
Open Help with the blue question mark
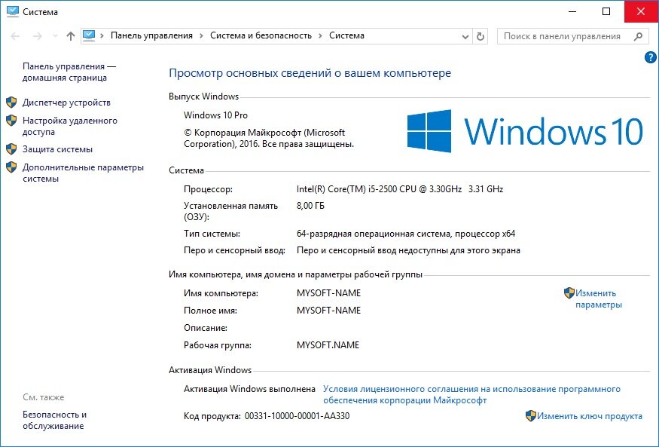point(650,57)
